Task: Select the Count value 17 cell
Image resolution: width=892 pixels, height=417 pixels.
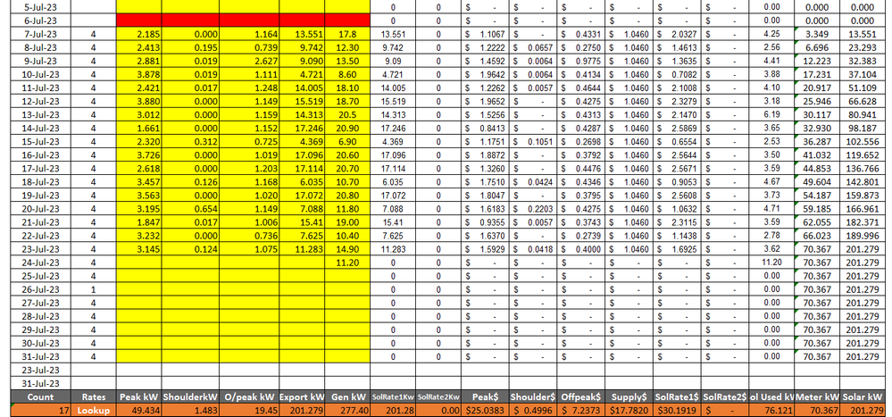Action: tap(36, 410)
